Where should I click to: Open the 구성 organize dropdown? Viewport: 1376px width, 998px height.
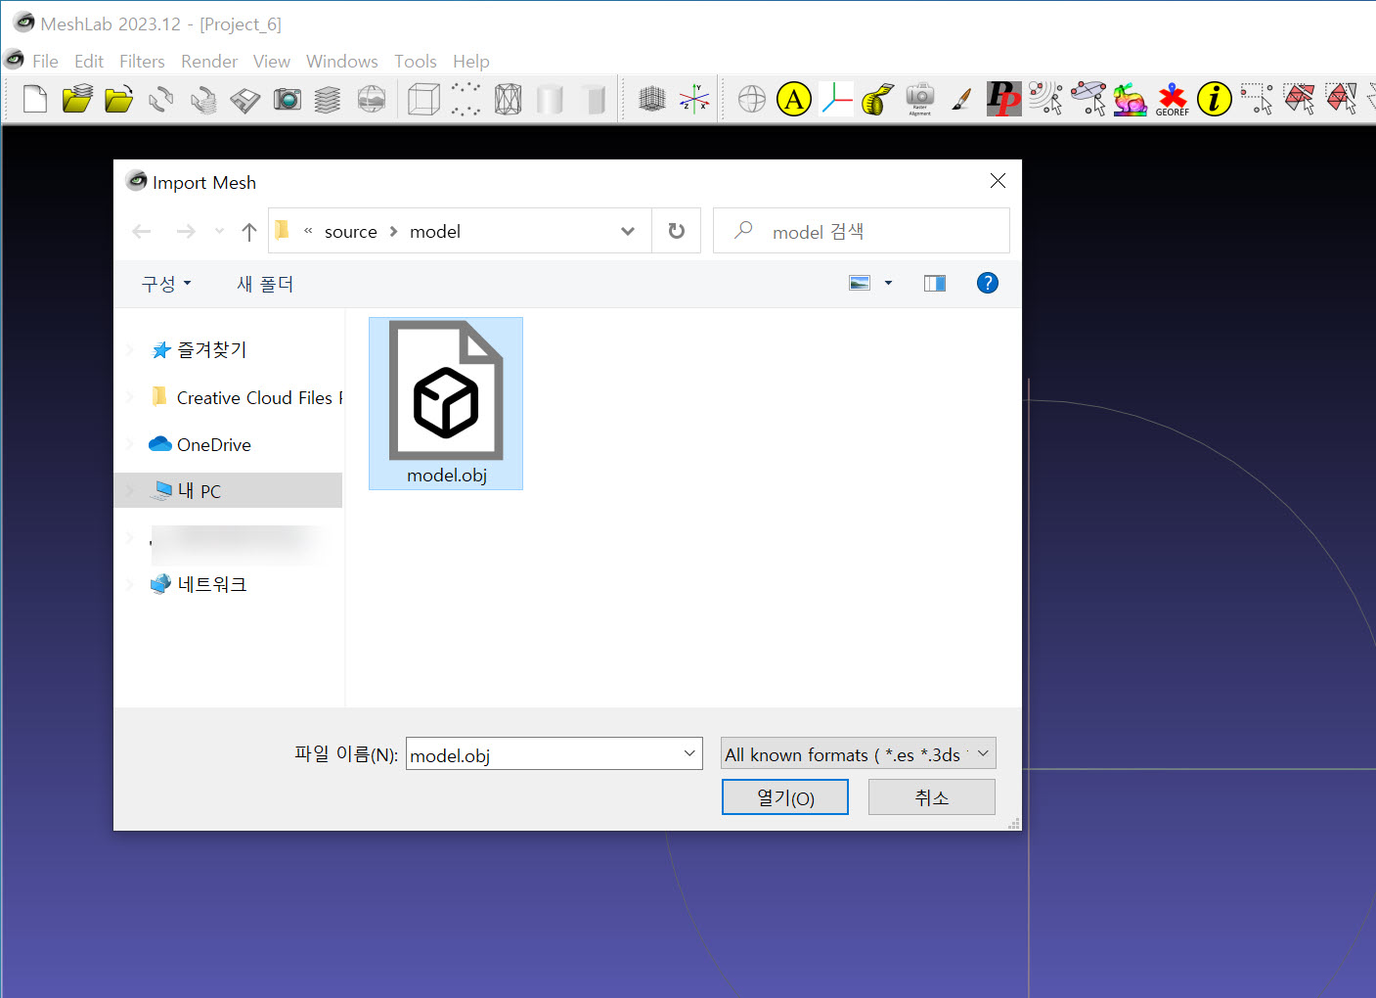[166, 284]
